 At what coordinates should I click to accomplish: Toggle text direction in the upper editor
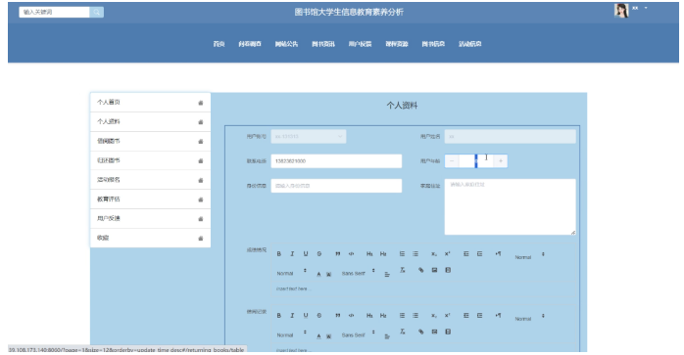(x=498, y=254)
